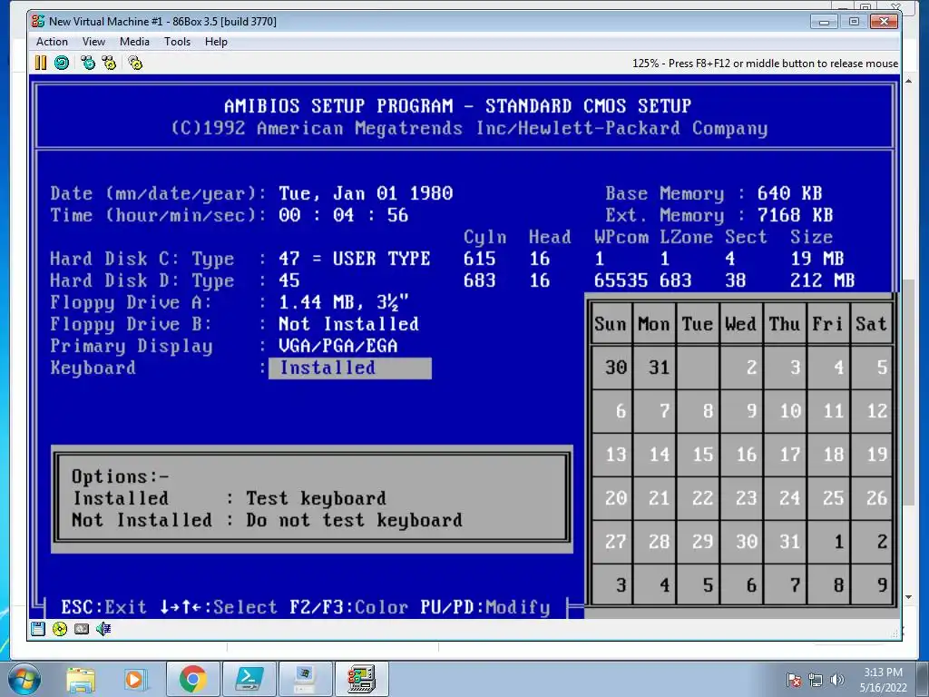This screenshot has height=697, width=929.
Task: Click the Floppy Drive B value 'Not Installed'
Action: pos(348,324)
